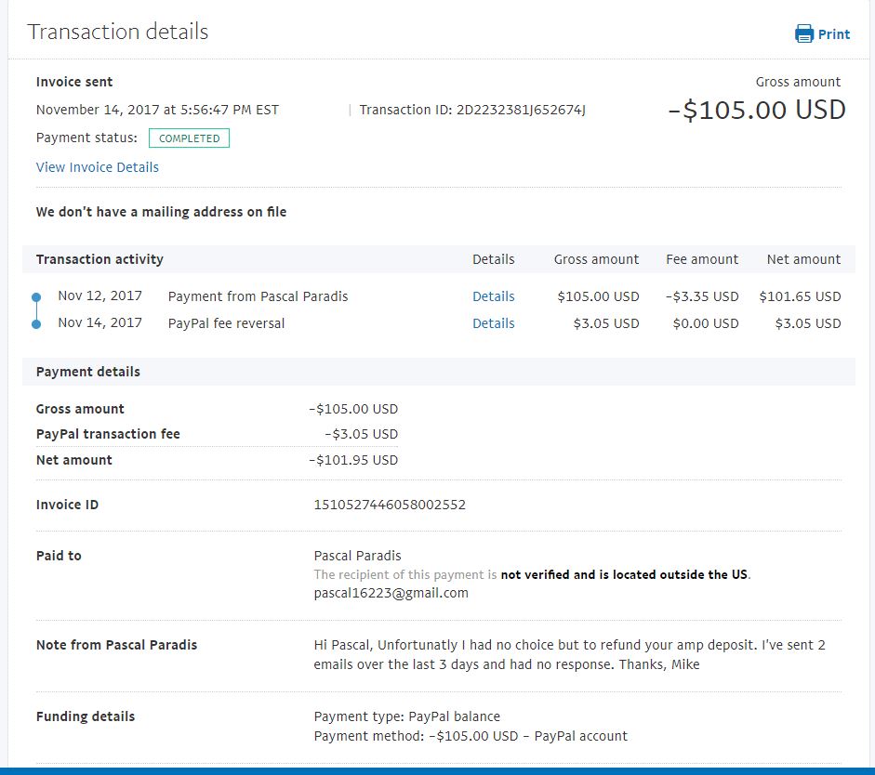Click the -$101.95 USD net amount value
Screen dimensions: 875x775
point(353,460)
